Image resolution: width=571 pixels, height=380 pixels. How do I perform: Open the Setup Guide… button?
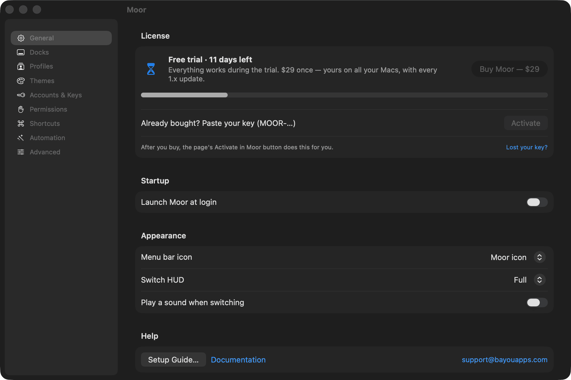pos(173,360)
